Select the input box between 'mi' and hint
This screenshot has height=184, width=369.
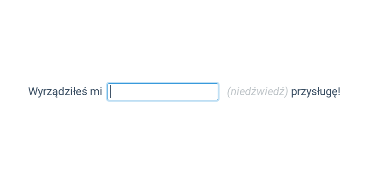[x=163, y=92]
